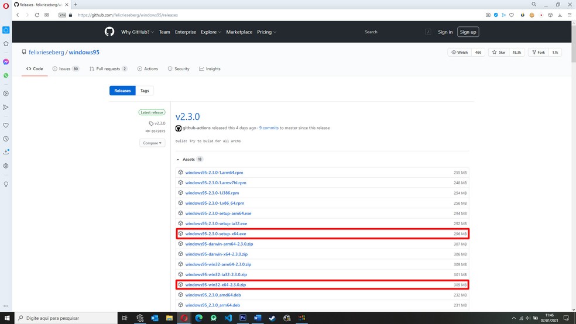Open Visual Studio Code from taskbar
576x324 pixels.
[x=228, y=318]
